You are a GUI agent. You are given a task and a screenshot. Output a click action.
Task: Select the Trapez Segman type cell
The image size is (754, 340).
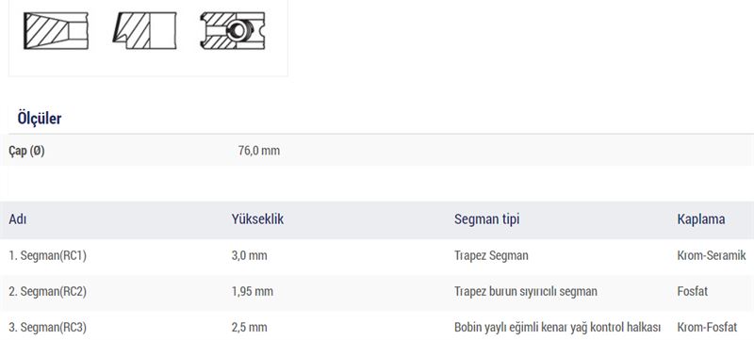pos(491,256)
